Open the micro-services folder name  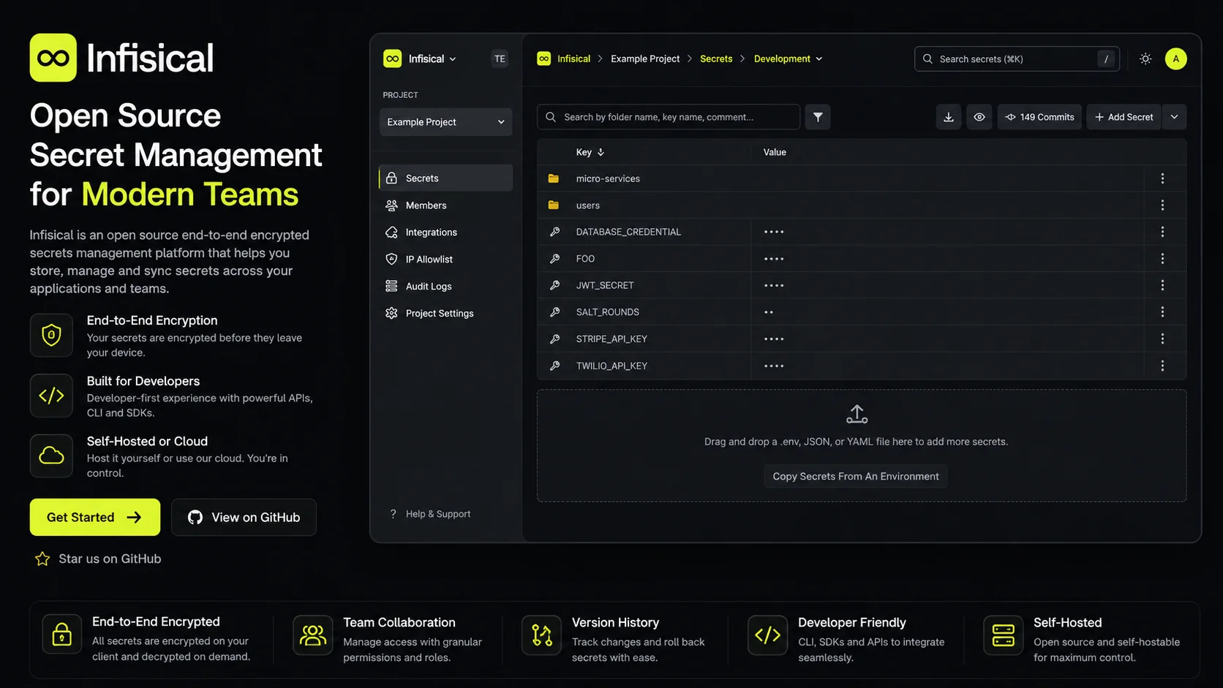pyautogui.click(x=608, y=178)
